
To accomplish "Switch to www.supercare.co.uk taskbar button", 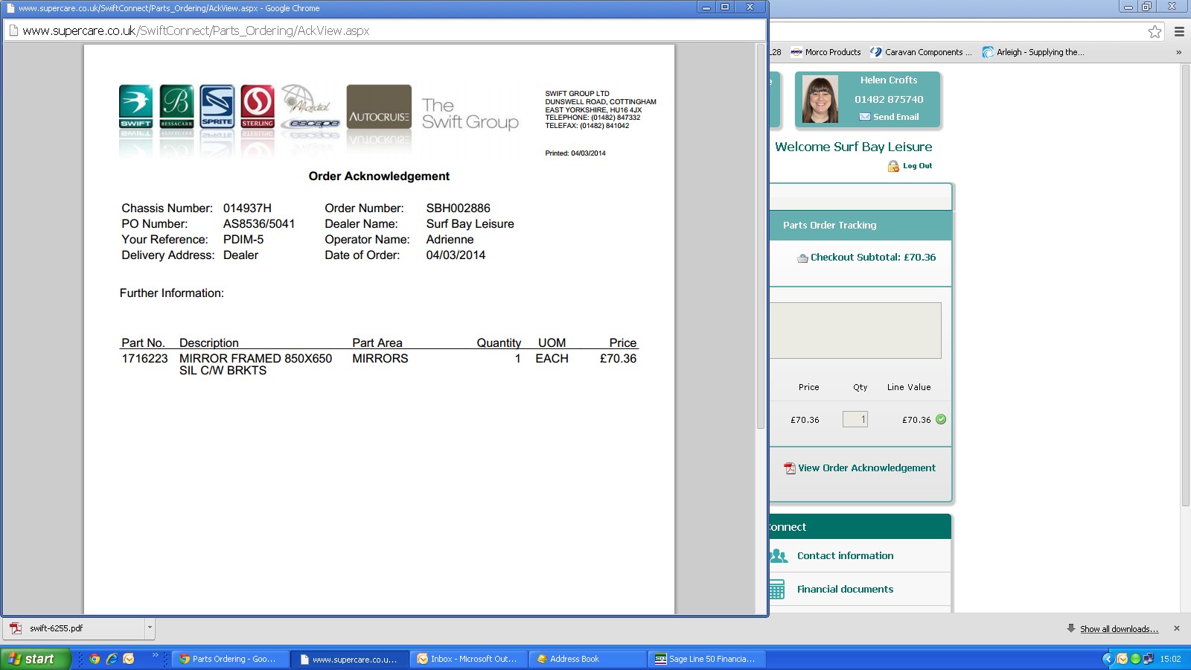I will coord(350,659).
